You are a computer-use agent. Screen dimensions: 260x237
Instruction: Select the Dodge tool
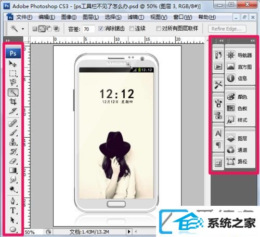pyautogui.click(x=13, y=189)
